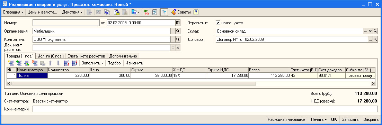Open the Организация record with the magnifier icon

point(178,31)
